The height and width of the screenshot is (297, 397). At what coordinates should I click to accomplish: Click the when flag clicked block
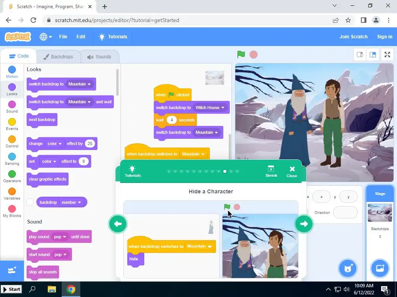tap(173, 93)
